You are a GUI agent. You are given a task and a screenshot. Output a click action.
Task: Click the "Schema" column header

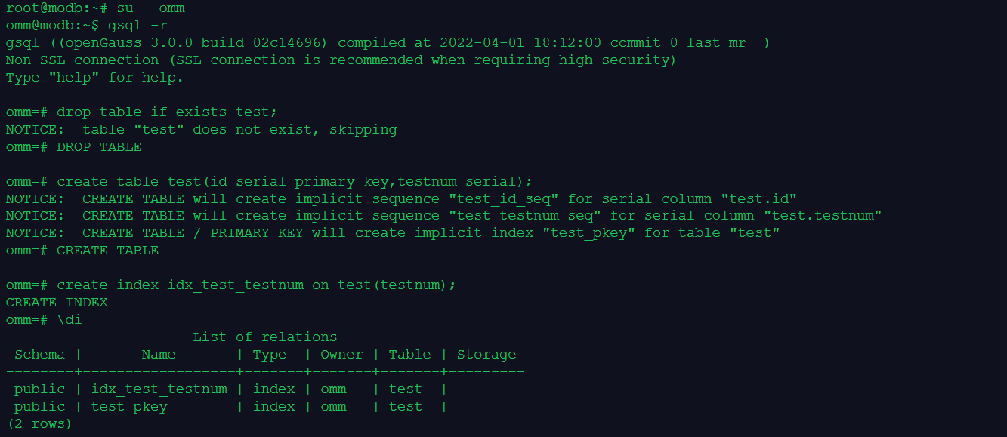pyautogui.click(x=39, y=355)
